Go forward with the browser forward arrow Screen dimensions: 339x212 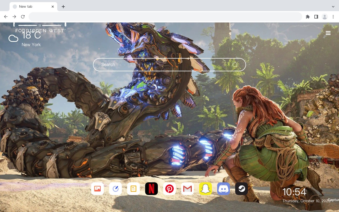pos(14,17)
